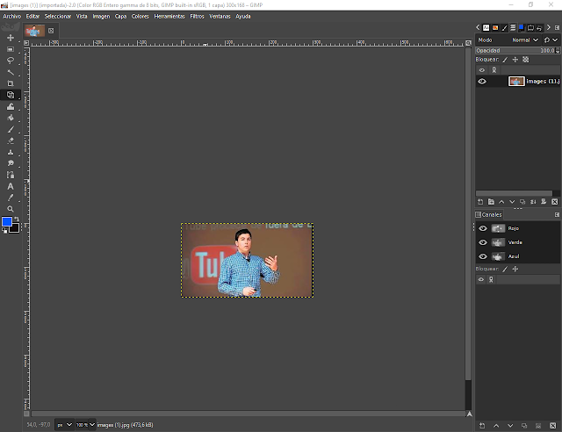Image resolution: width=562 pixels, height=432 pixels.
Task: Swap foreground and background colors
Action: [x=17, y=219]
